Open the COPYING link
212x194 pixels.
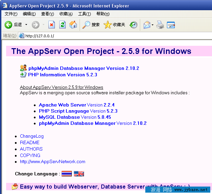point(30,155)
